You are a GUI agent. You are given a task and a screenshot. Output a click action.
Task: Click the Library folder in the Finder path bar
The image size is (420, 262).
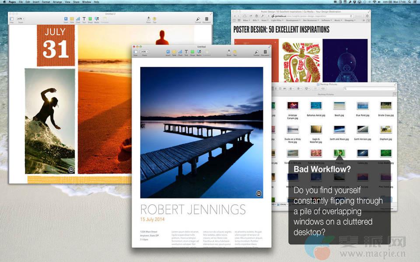[282, 204]
